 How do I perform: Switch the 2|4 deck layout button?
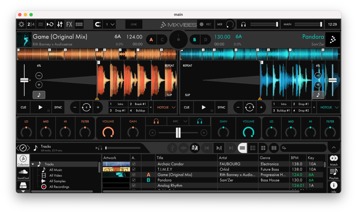coord(31,24)
